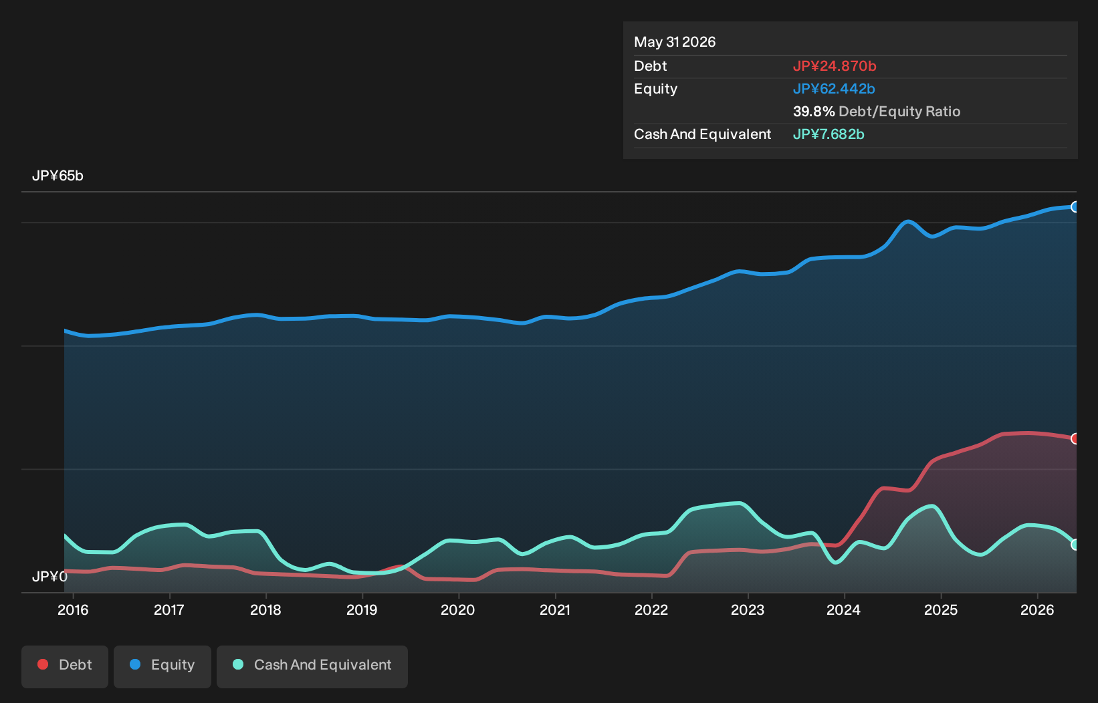Click the JP¥24.870b debt value
Viewport: 1098px width, 703px height.
(x=835, y=66)
